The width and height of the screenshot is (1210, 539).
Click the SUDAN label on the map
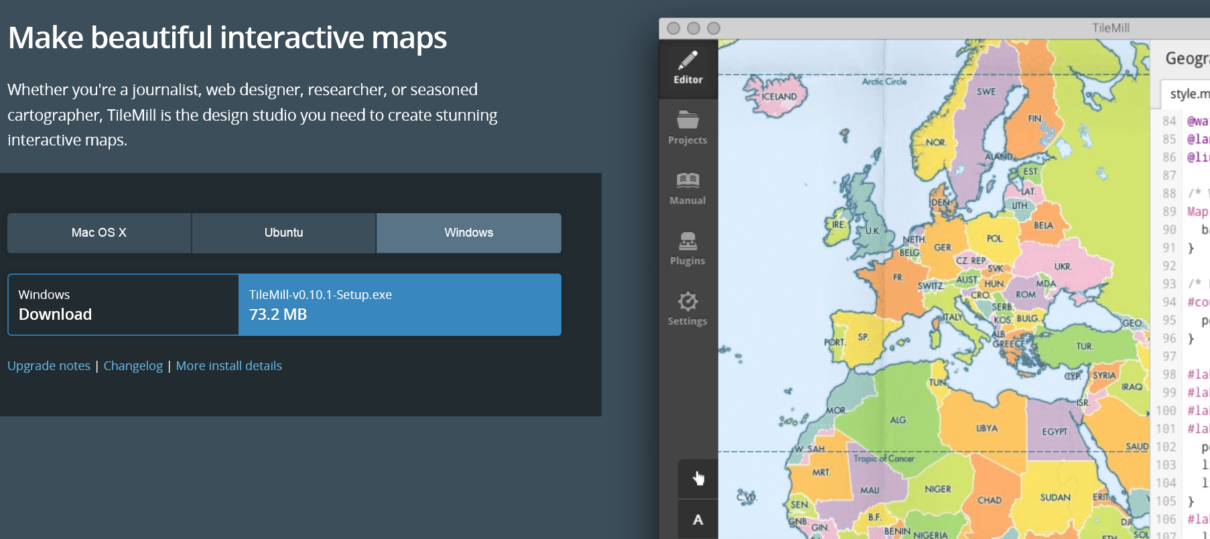tap(1055, 497)
